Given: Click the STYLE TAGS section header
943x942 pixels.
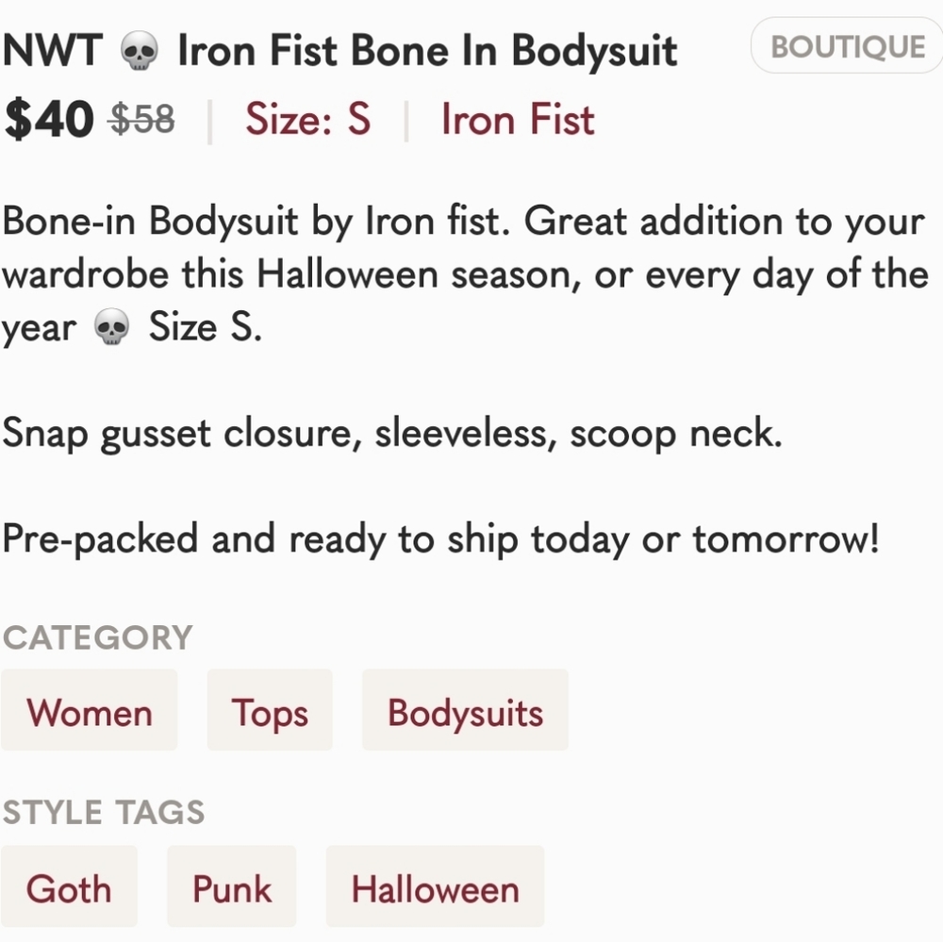Looking at the screenshot, I should [x=104, y=812].
